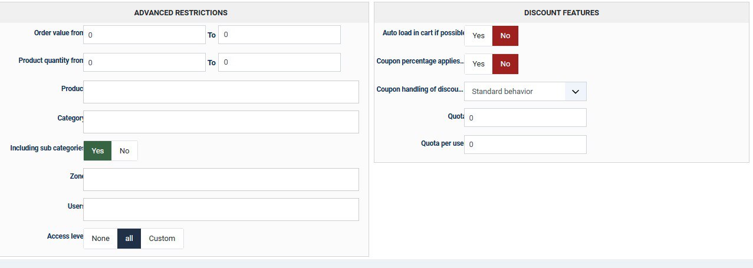Enable Auto load in cart Yes option
This screenshot has width=753, height=268.
pos(478,36)
